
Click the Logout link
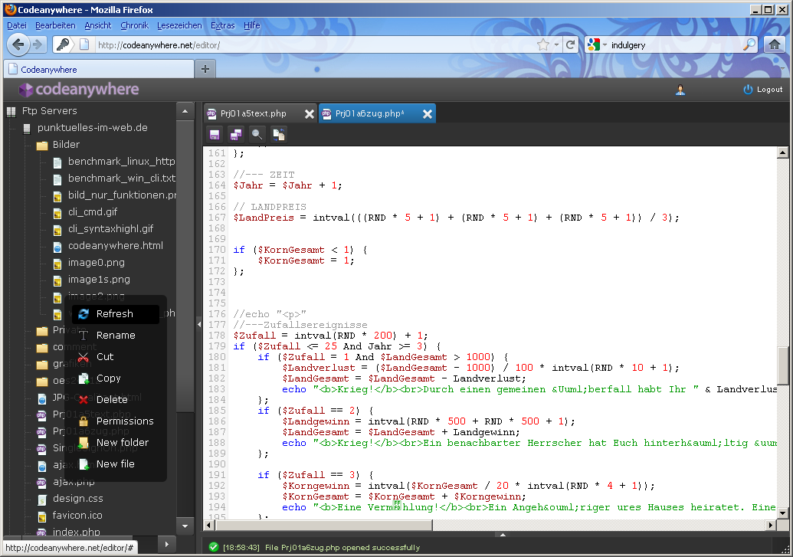point(770,90)
